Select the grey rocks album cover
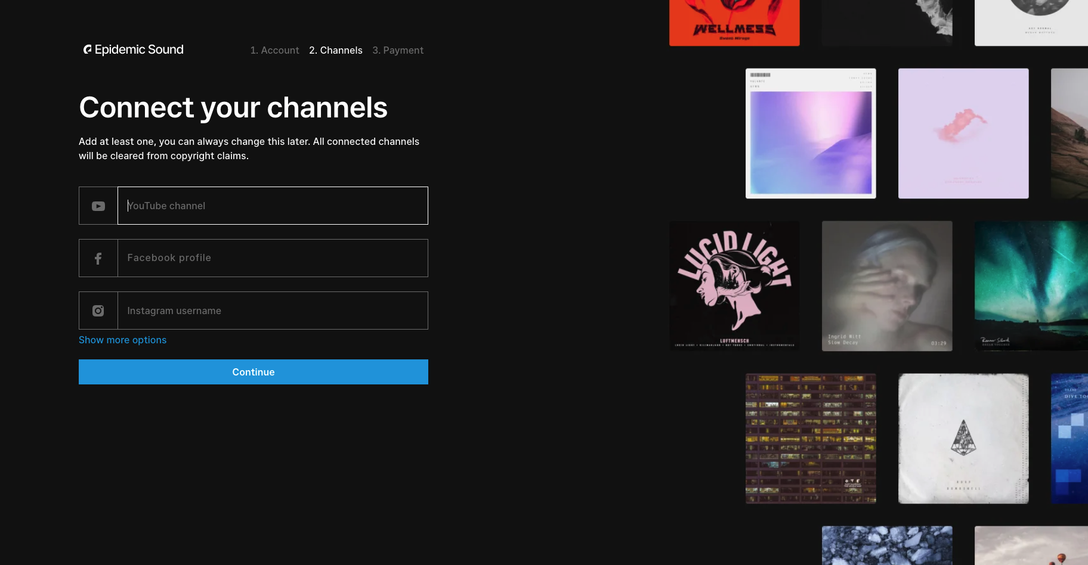Screen dimensions: 1088x565 [x=887, y=545]
